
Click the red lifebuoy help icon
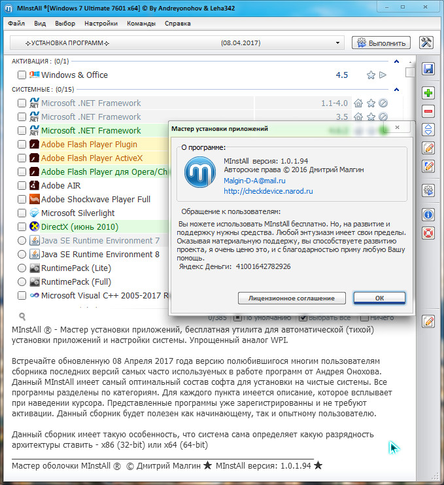428,233
